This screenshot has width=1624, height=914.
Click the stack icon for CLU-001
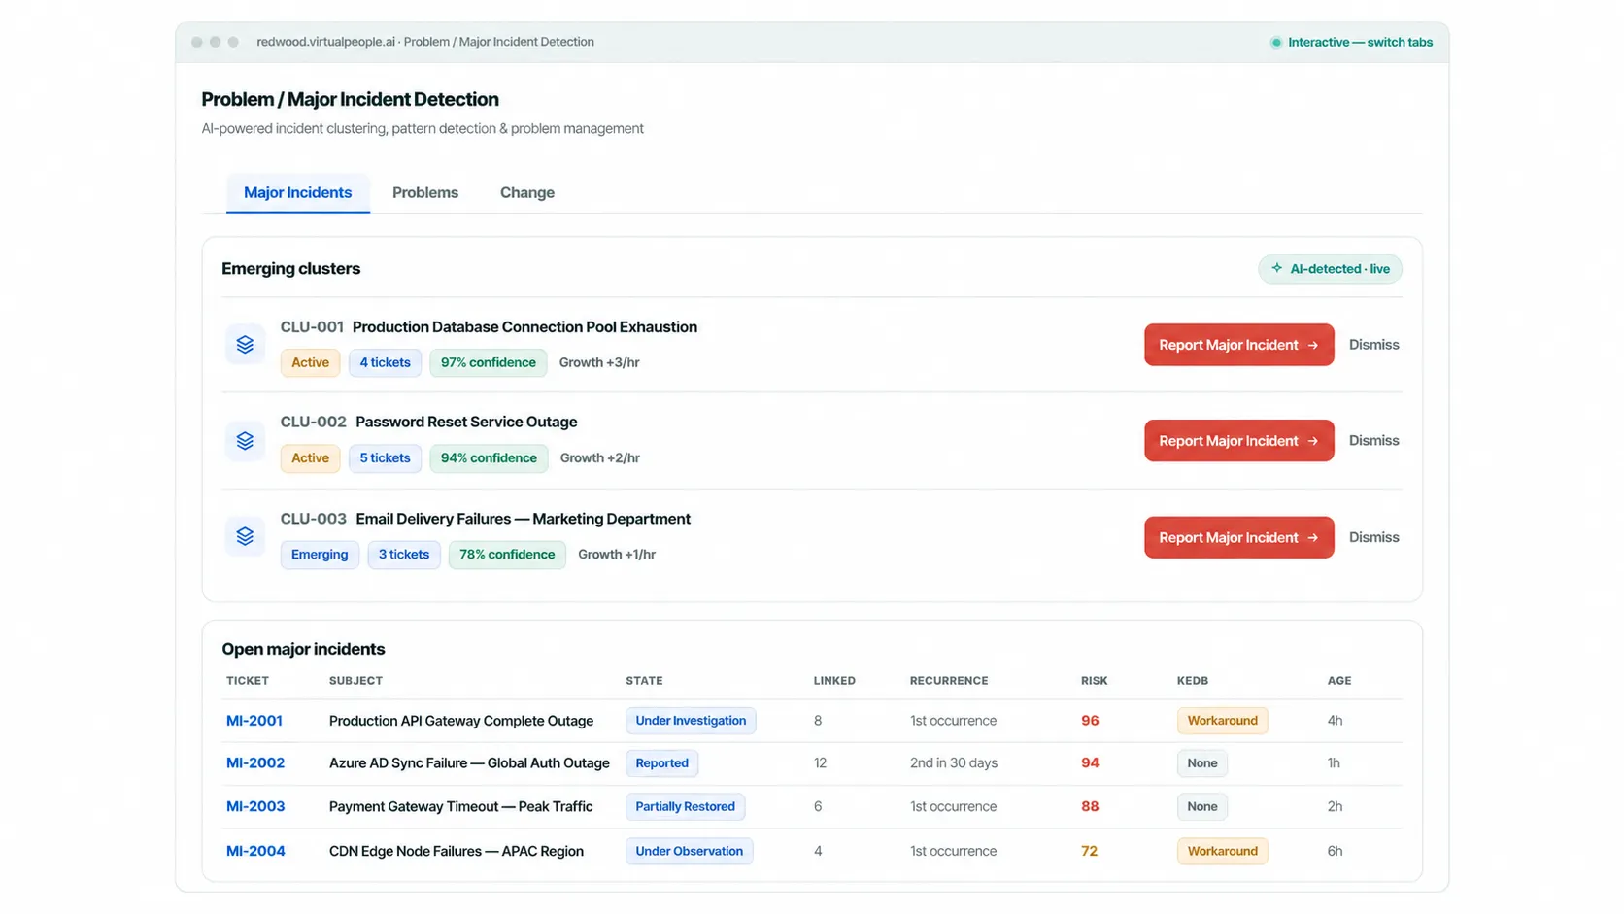pyautogui.click(x=245, y=345)
